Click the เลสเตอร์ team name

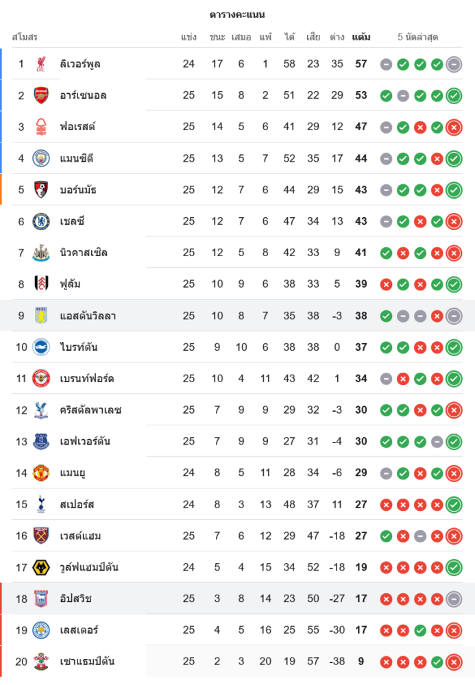pyautogui.click(x=79, y=630)
